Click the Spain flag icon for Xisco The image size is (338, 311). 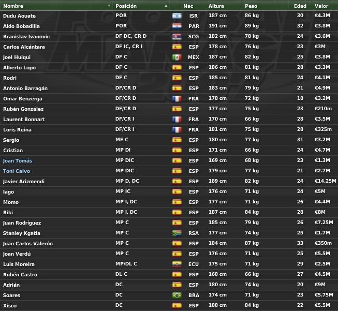click(x=177, y=306)
